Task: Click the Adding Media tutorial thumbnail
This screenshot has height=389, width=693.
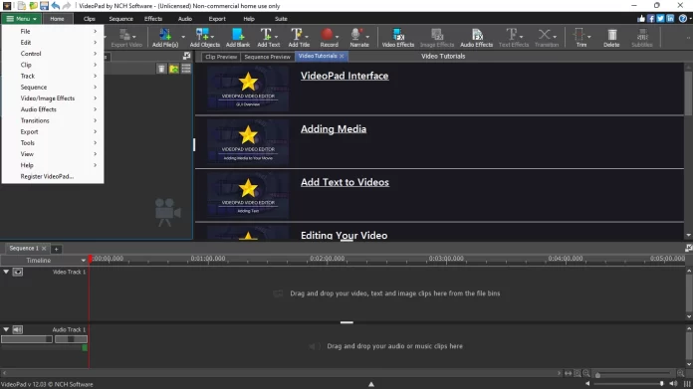Action: coord(248,141)
